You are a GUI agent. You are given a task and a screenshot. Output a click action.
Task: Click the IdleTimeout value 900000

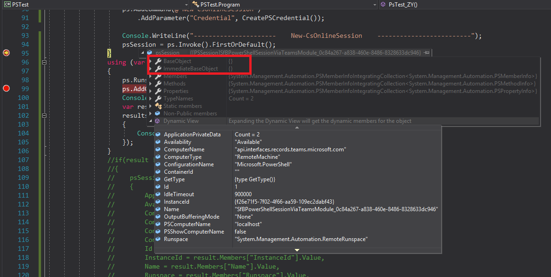click(x=243, y=194)
